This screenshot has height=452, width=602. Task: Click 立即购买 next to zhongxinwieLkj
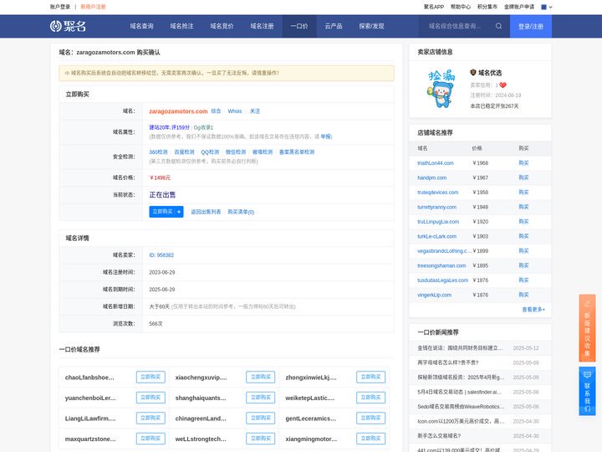(x=371, y=377)
